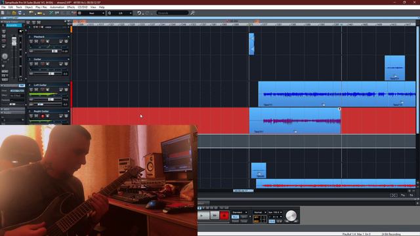This screenshot has width=420, height=236.
Task: Expand the Left Guitar track name dropdown arrow
Action: (x=68, y=85)
